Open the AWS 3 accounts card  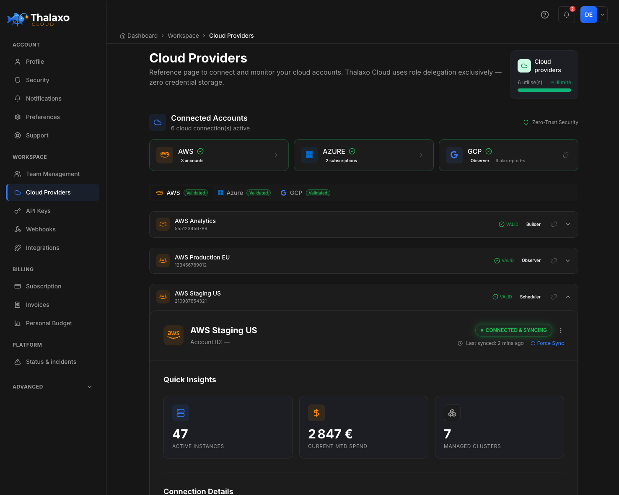point(219,155)
